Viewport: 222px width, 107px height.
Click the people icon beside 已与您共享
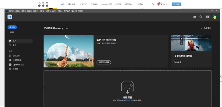(10, 60)
